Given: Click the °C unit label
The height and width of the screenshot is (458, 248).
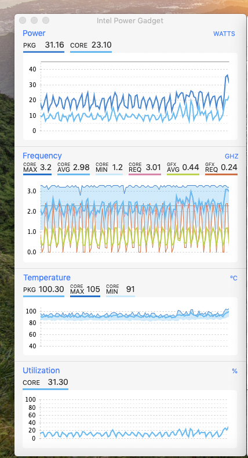Looking at the screenshot, I should [x=234, y=278].
